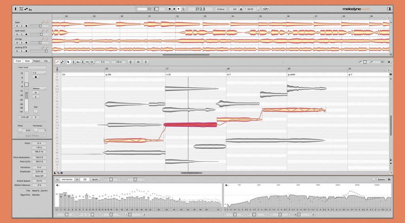Open the note editor settings gear
Image resolution: width=405 pixels, height=223 pixels.
[x=389, y=62]
